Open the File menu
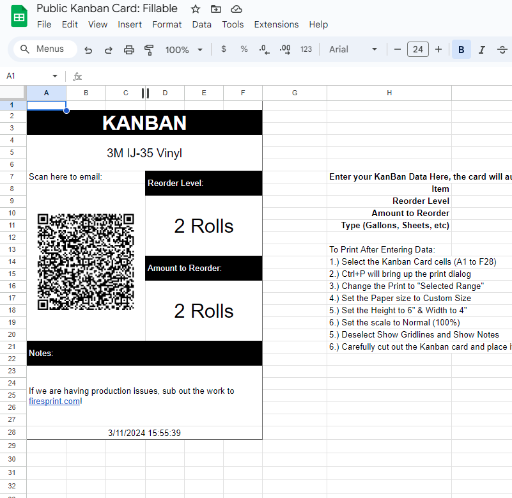 44,24
